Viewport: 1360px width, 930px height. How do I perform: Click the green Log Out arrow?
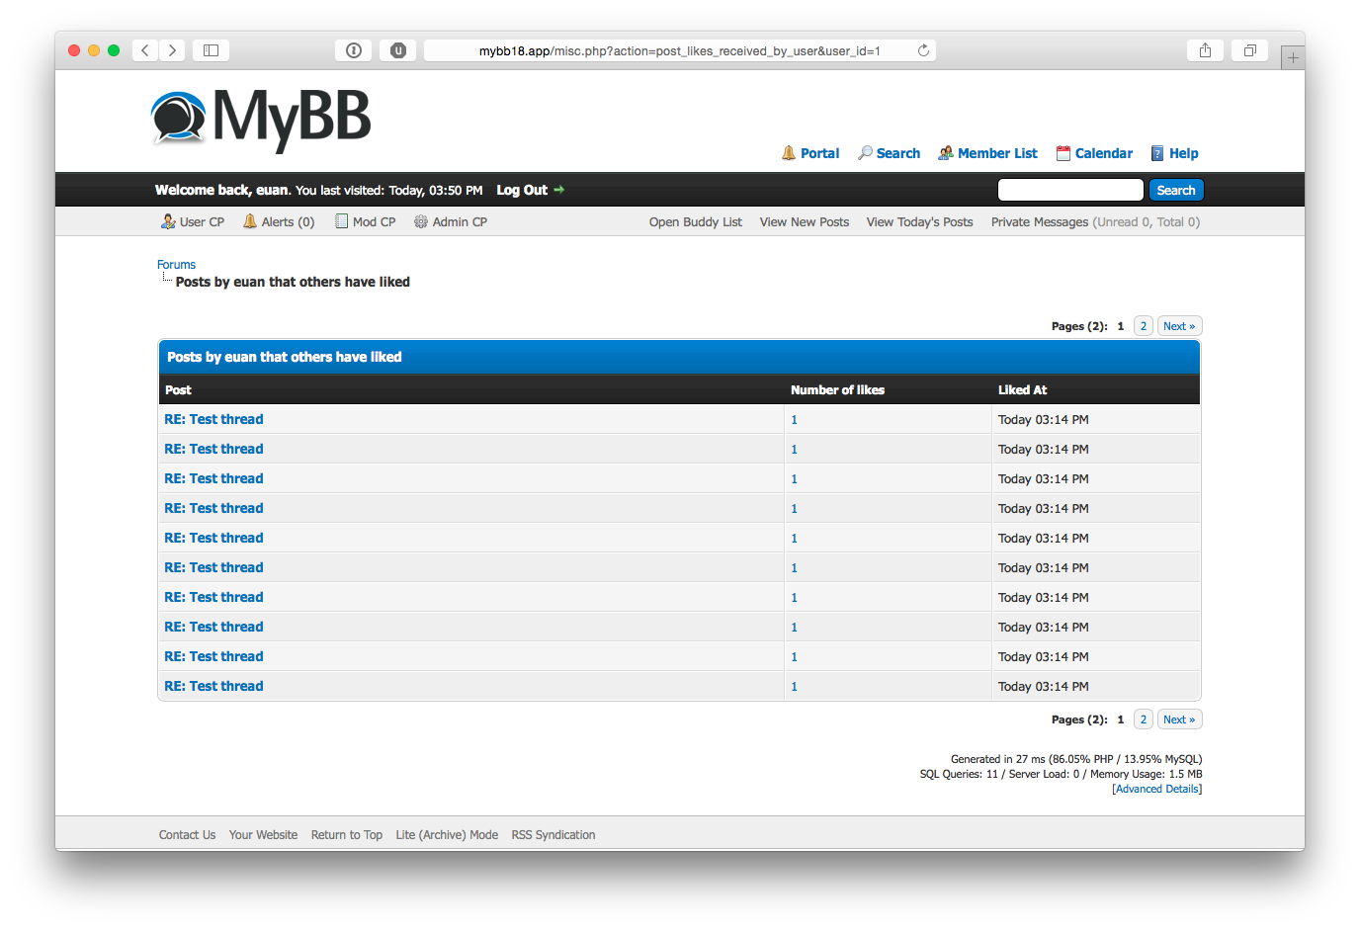(x=558, y=190)
